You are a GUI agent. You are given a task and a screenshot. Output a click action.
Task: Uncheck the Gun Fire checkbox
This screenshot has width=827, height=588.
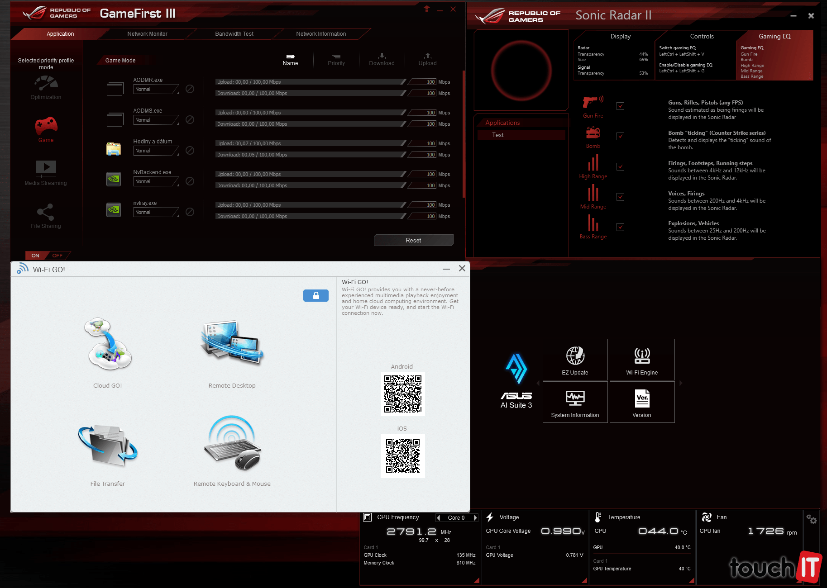620,106
